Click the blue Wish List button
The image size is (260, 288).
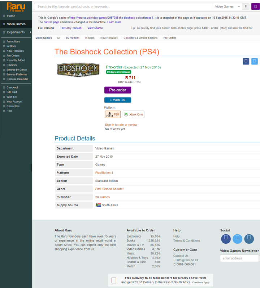point(118,100)
